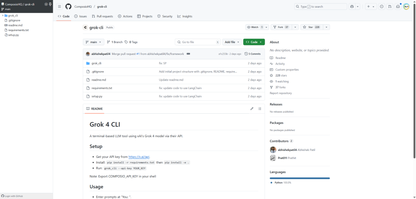Expand the grok_cli folder in sidebar tree
This screenshot has width=416, height=199.
(3, 16)
